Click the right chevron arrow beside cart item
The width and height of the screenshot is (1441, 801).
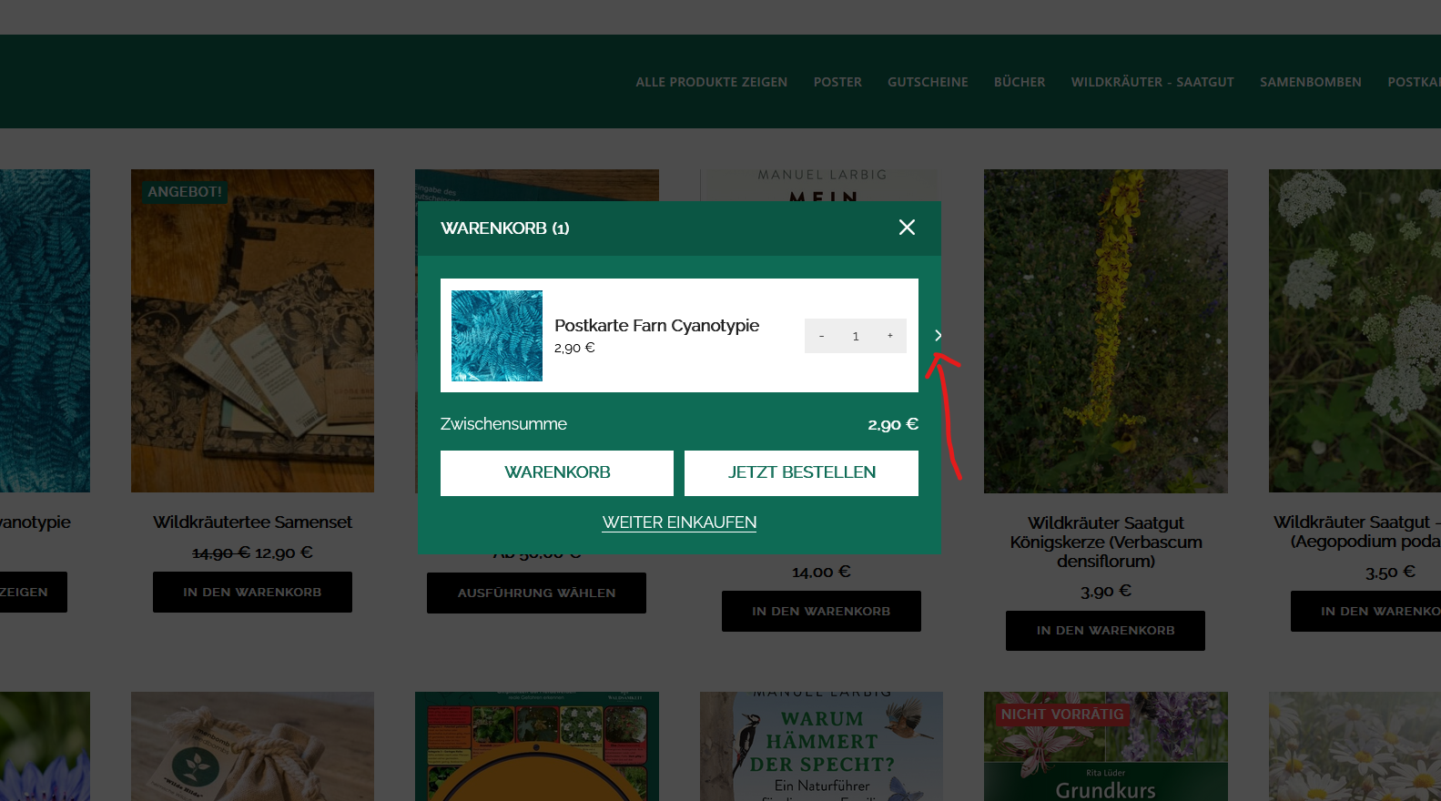(x=938, y=336)
